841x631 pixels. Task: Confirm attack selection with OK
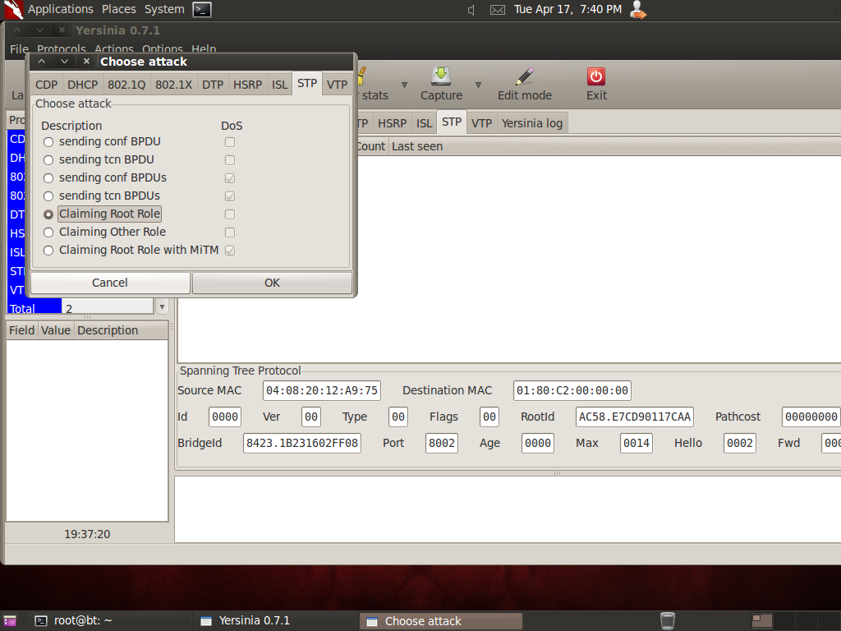pos(272,283)
